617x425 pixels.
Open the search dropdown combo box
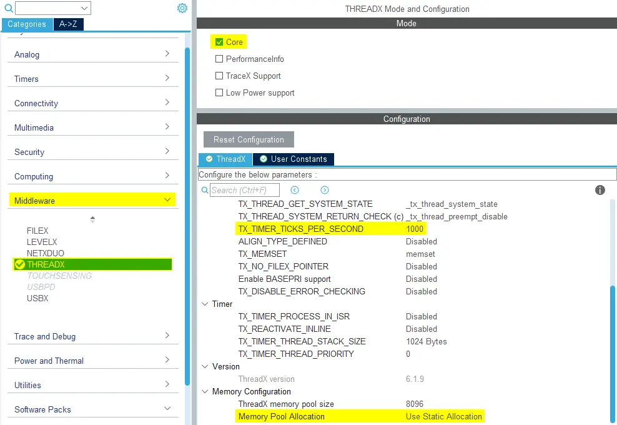[x=84, y=8]
